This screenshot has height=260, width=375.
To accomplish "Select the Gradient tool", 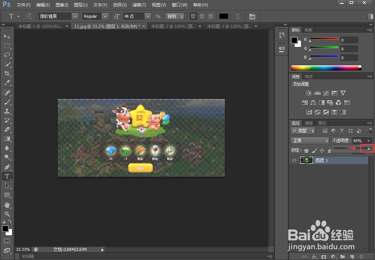I will [x=7, y=139].
